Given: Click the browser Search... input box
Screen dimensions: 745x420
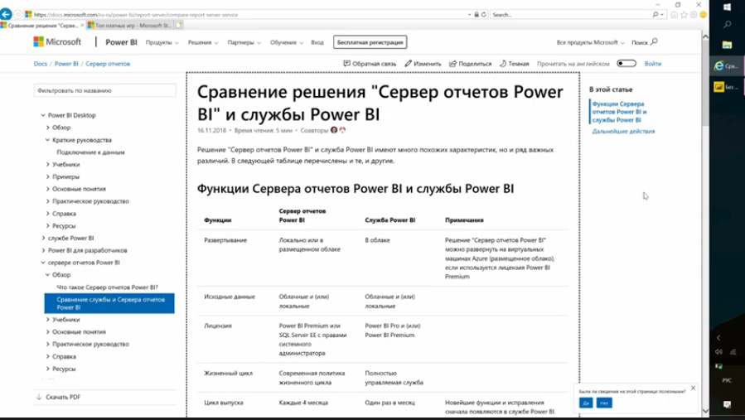Looking at the screenshot, I should 570,15.
